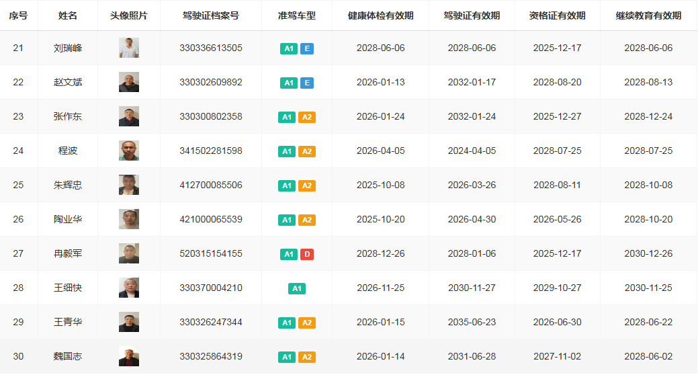The height and width of the screenshot is (375, 700).
Task: Click the green A1 badge in 王细快's row
Action: click(297, 288)
